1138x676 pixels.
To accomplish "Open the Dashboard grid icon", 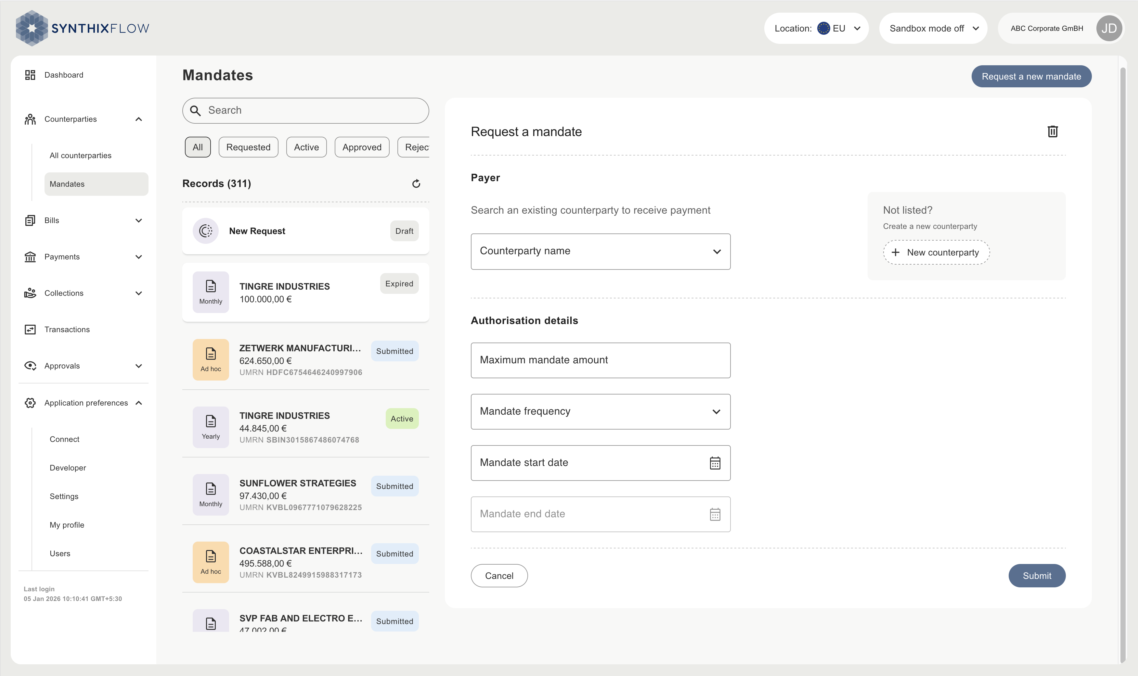I will pos(30,75).
